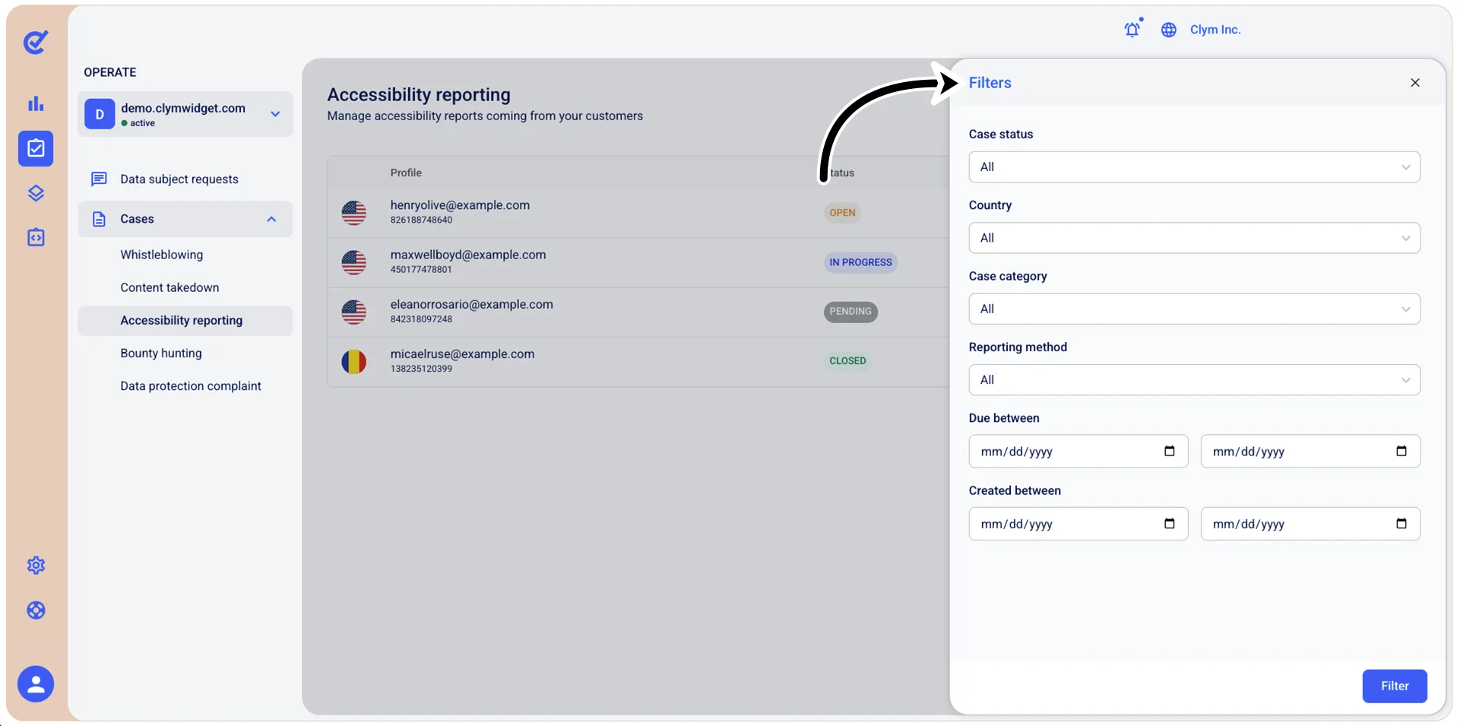Open the Case category dropdown

(x=1194, y=309)
